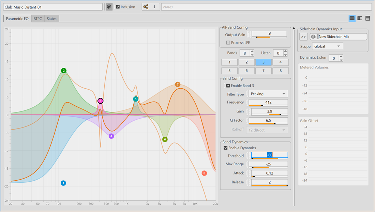
Task: Click the sidechain browse arrows button
Action: [303, 36]
